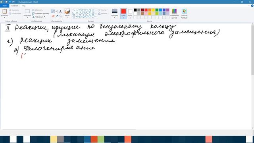This screenshot has width=254, height=143.
Task: Click the Brushes (Кисти) tool icon
Action: pos(67,12)
